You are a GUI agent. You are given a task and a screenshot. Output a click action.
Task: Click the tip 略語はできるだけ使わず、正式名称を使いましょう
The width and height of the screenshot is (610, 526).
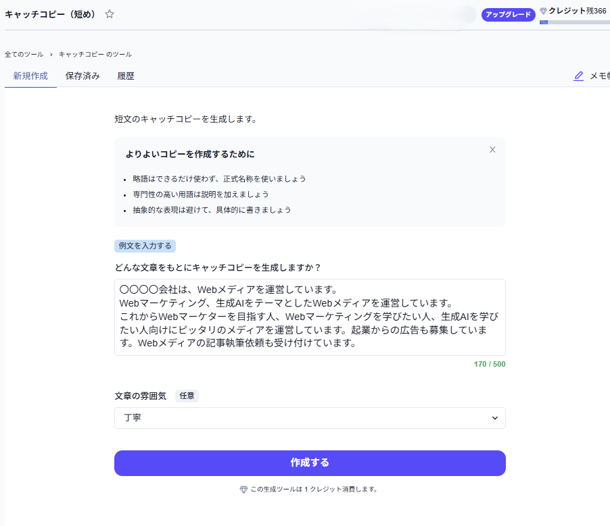point(219,179)
